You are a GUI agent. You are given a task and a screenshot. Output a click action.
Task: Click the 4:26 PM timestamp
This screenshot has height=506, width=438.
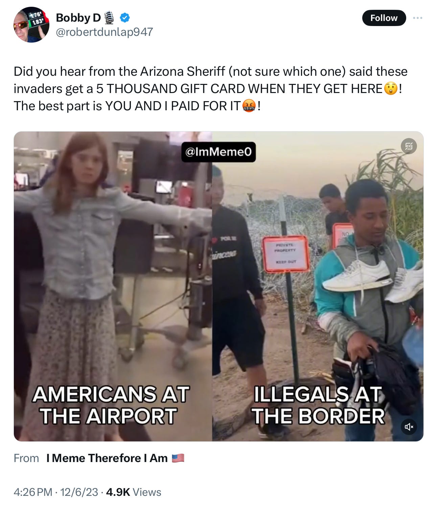pos(33,492)
